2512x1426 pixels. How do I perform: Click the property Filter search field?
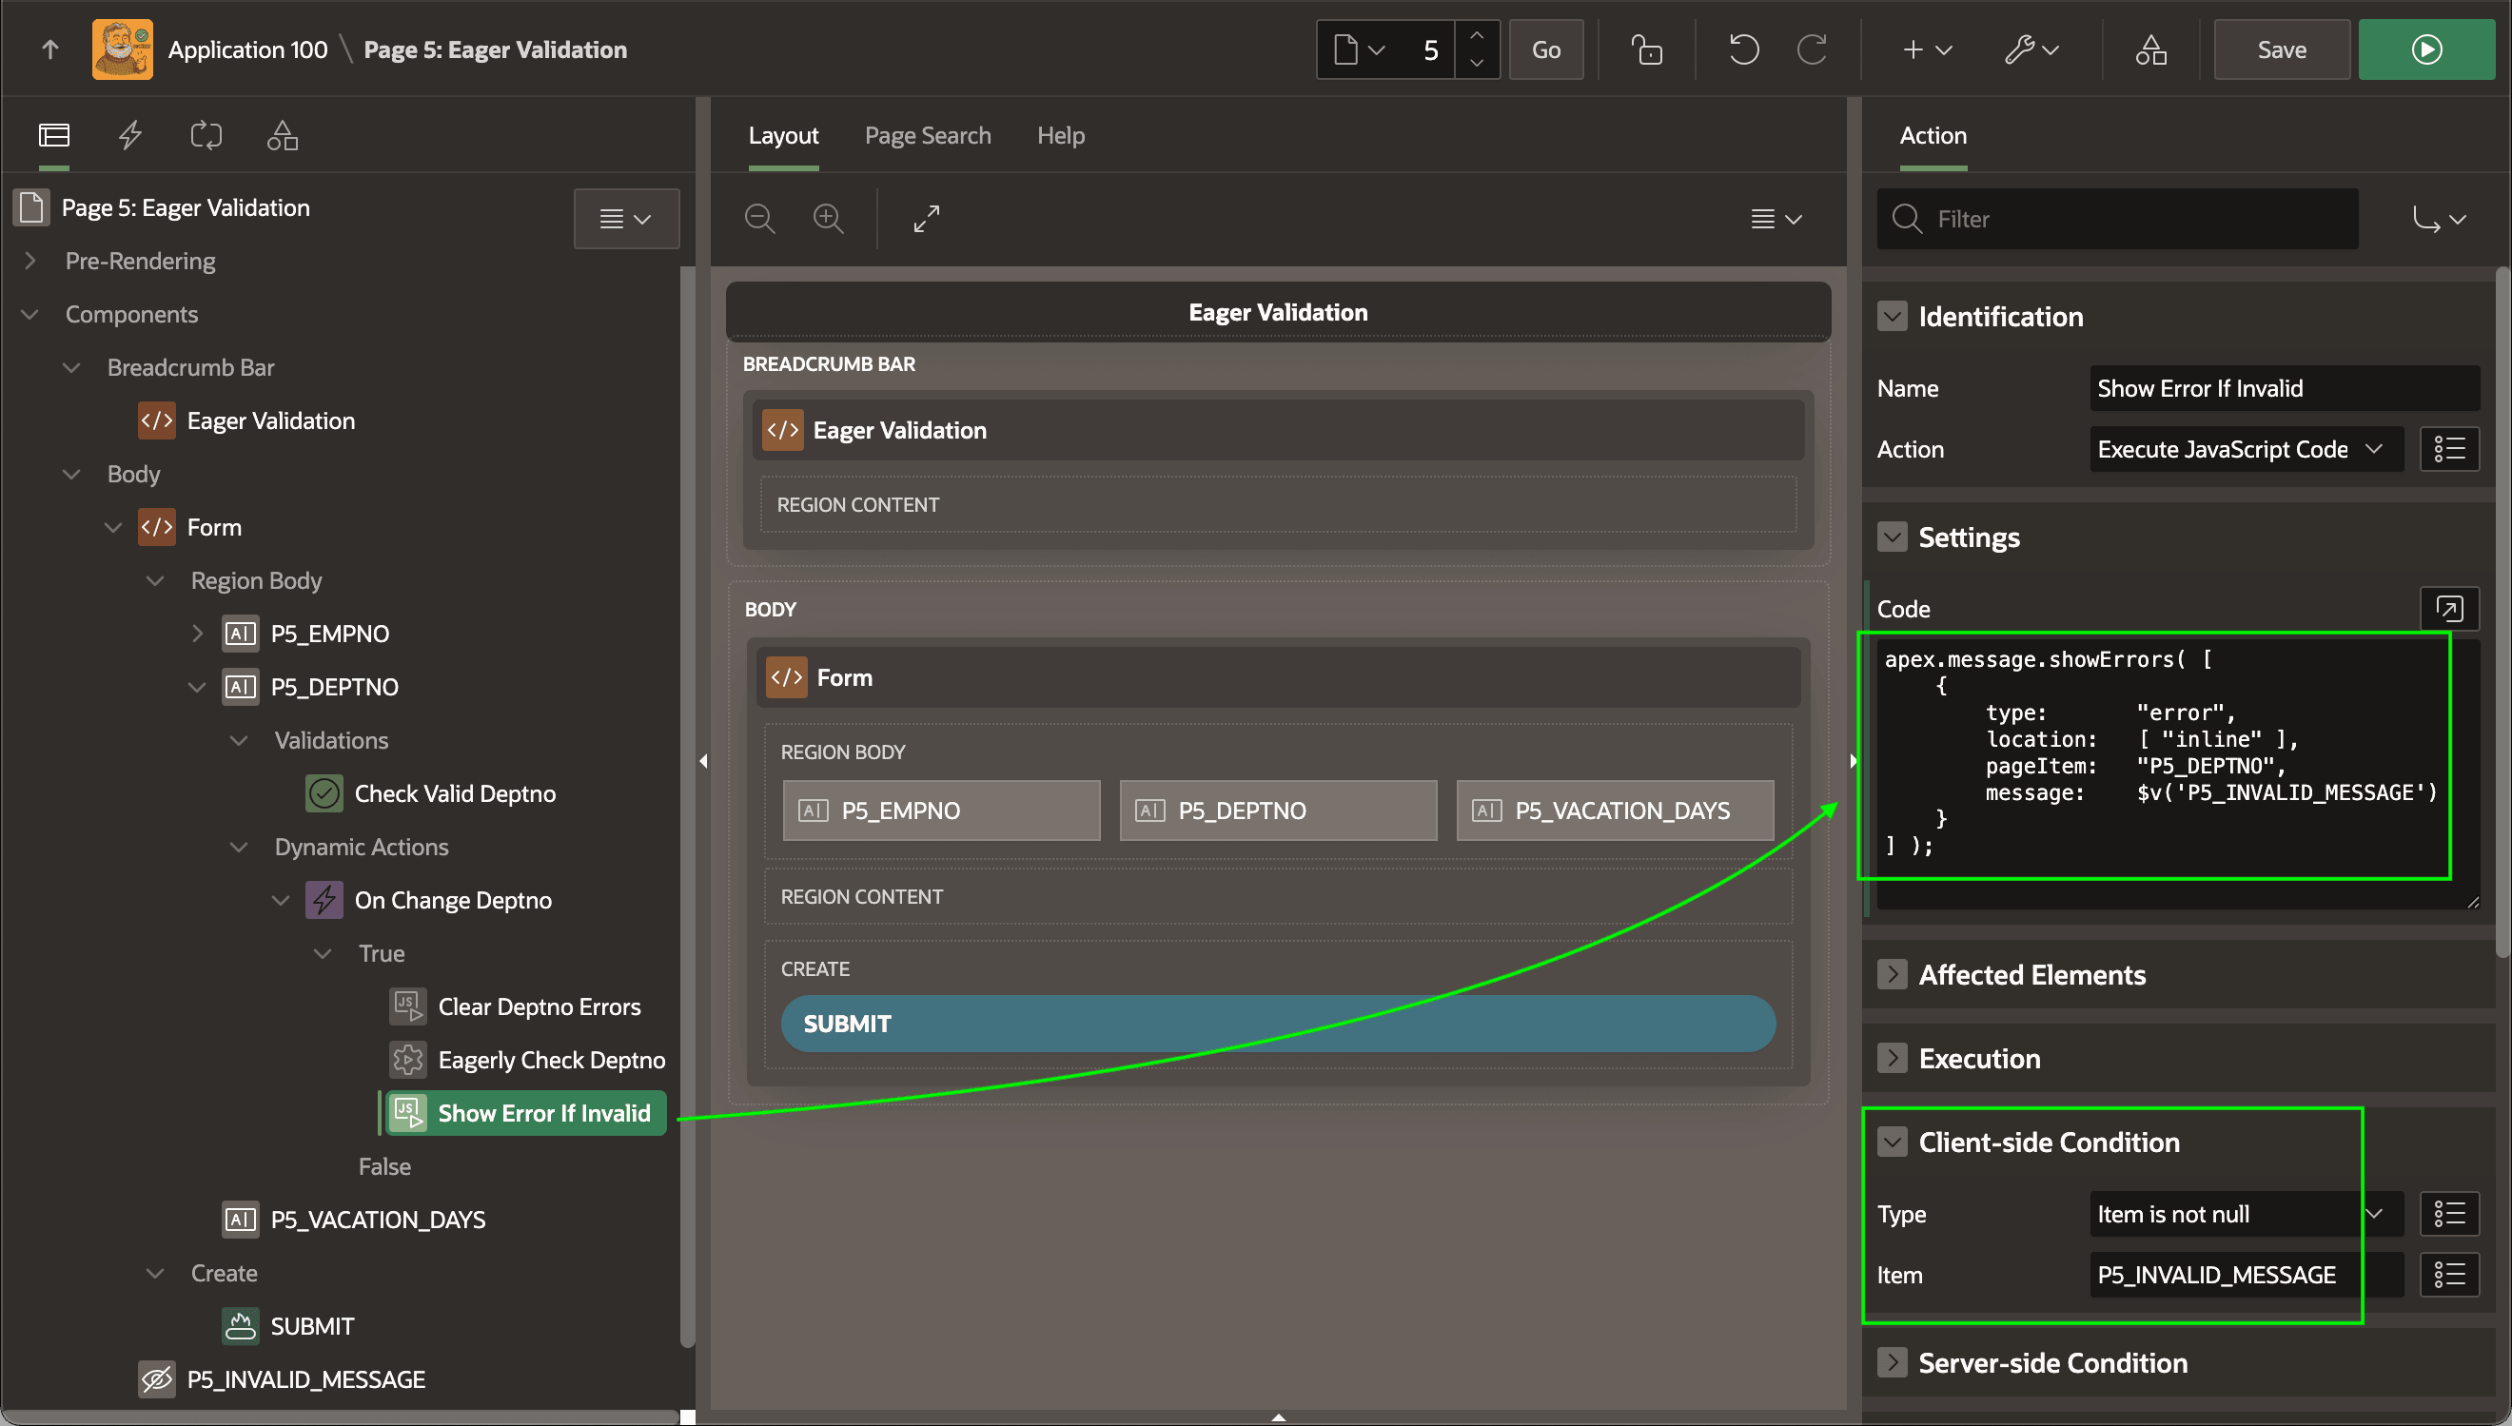click(x=2117, y=219)
